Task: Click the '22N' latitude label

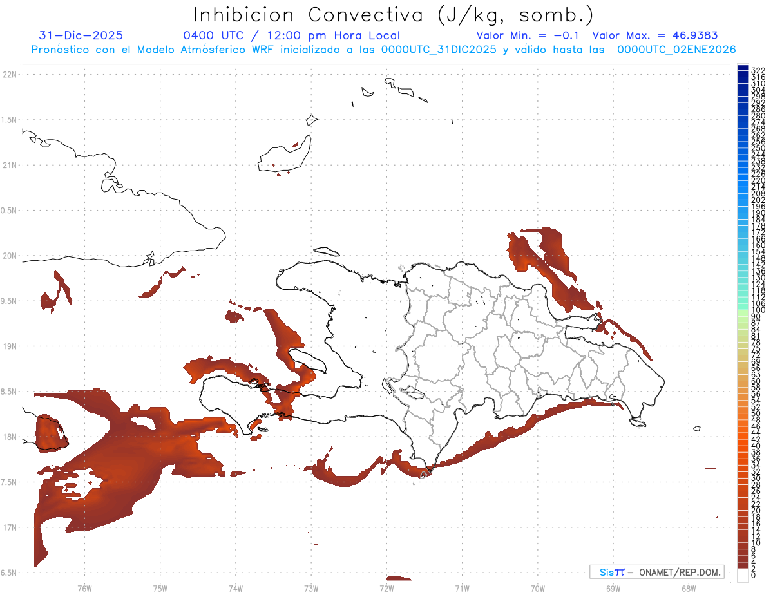Action: tap(9, 75)
